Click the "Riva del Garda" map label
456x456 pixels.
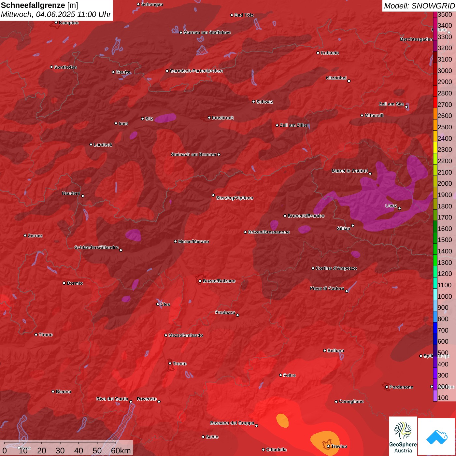(112, 399)
